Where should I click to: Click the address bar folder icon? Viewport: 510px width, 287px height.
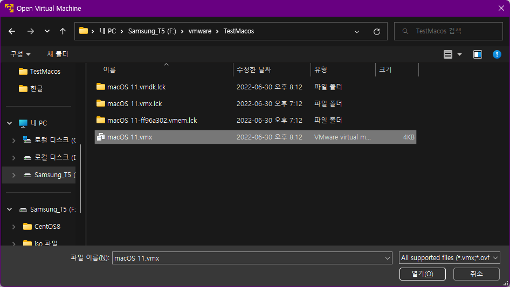[x=84, y=31]
